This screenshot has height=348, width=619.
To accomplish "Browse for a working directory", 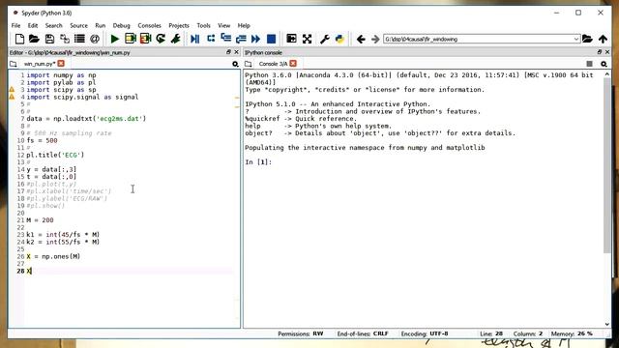I will (x=587, y=39).
